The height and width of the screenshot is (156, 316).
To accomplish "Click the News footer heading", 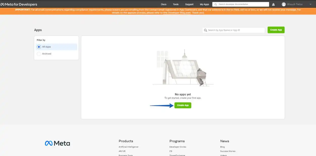I will tap(225, 141).
